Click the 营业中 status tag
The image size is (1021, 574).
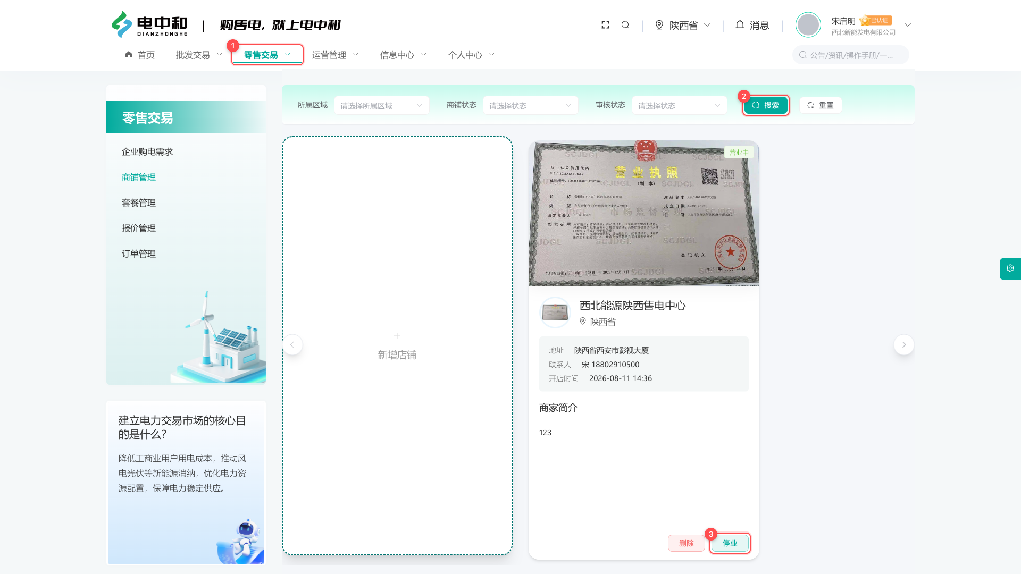[739, 153]
